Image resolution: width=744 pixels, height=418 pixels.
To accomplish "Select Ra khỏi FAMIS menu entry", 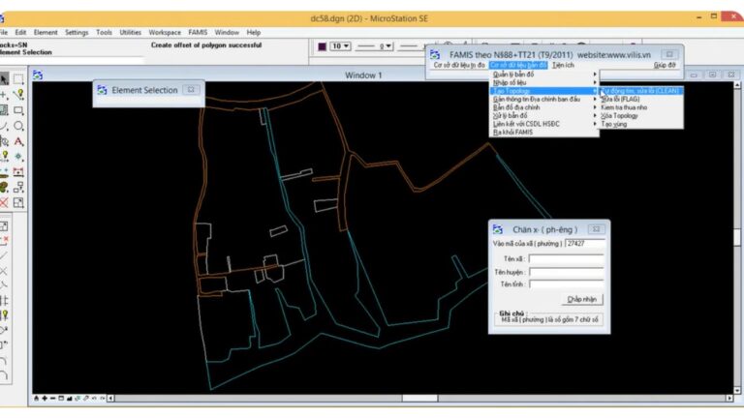I will 513,132.
